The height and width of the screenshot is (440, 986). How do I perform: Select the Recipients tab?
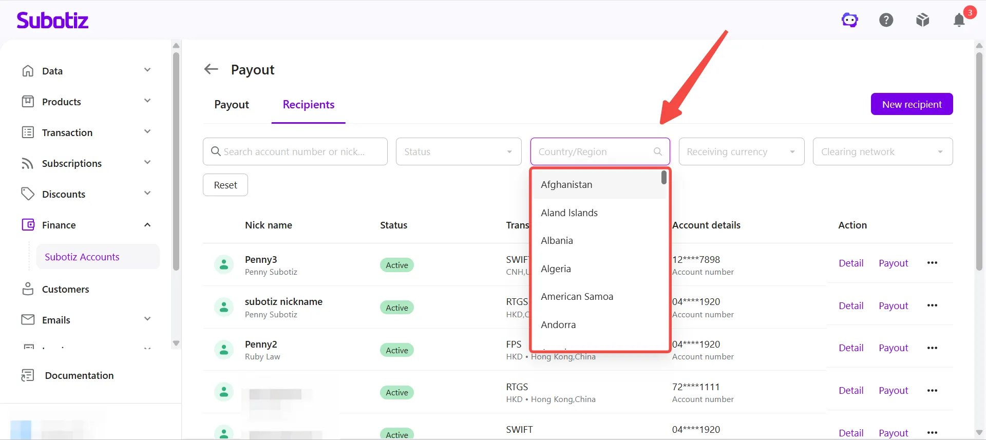[x=309, y=105]
